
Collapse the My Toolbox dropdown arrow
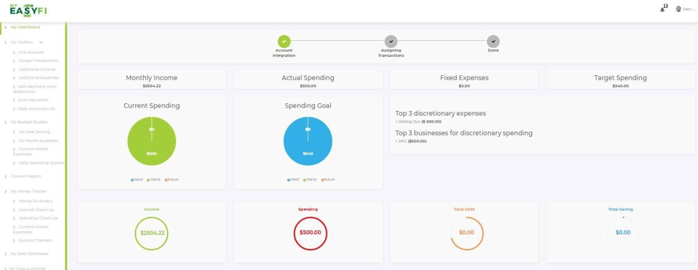point(41,42)
